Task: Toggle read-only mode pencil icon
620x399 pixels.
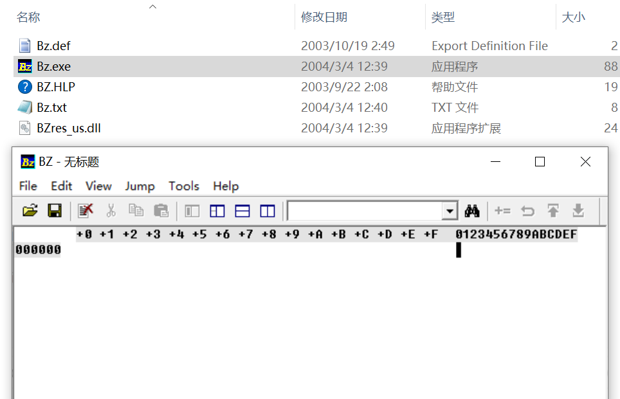Action: click(x=86, y=211)
